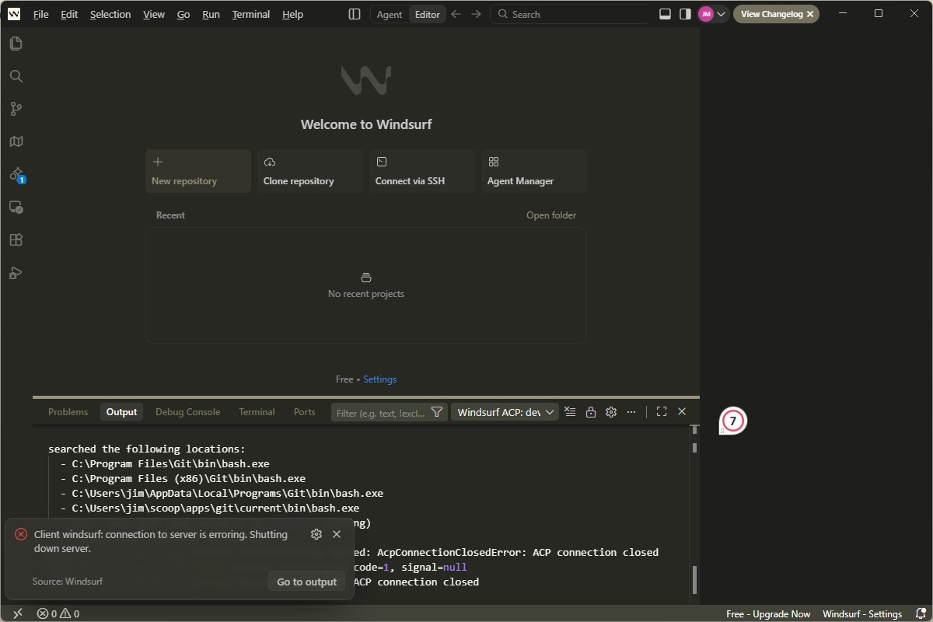
Task: Dismiss the View Changelog pill
Action: click(810, 14)
